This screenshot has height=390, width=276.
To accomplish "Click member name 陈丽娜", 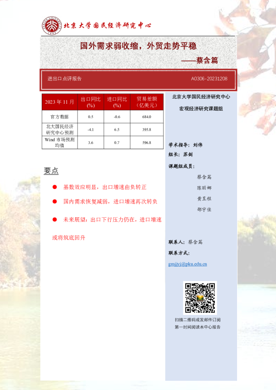I will point(204,188).
